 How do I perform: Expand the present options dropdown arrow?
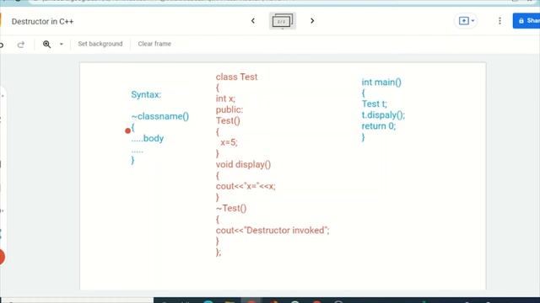pos(472,21)
